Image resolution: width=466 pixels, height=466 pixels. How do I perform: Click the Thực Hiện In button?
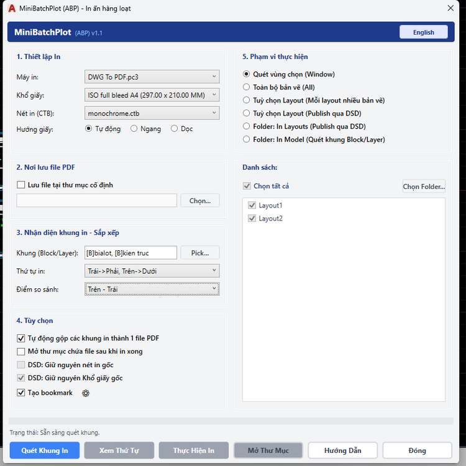click(194, 450)
